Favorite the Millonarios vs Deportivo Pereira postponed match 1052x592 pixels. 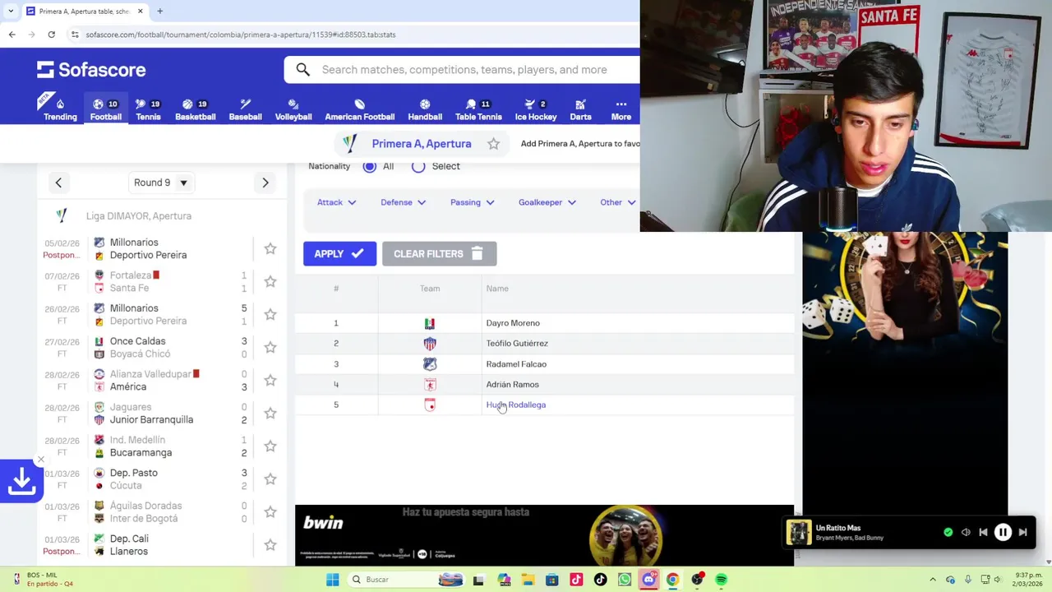[x=270, y=248]
